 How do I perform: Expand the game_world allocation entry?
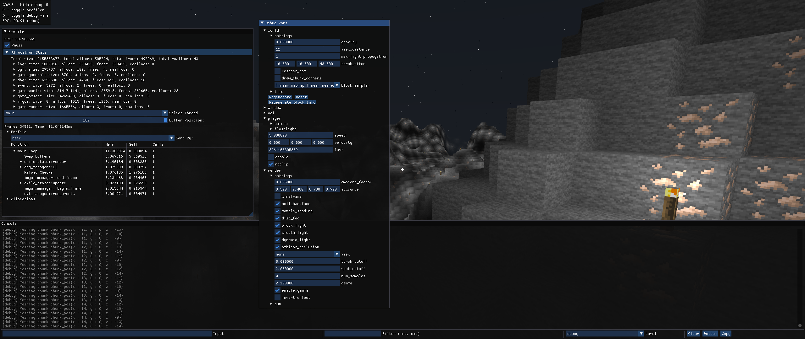(x=14, y=91)
